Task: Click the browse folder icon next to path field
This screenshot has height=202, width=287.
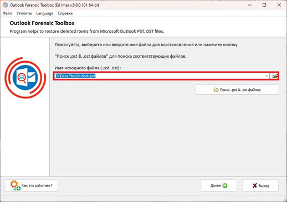Action: click(x=275, y=76)
